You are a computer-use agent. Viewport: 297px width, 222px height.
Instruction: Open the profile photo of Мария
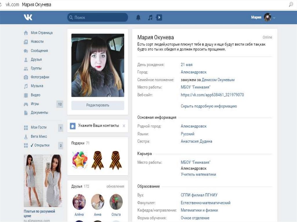pos(98,65)
